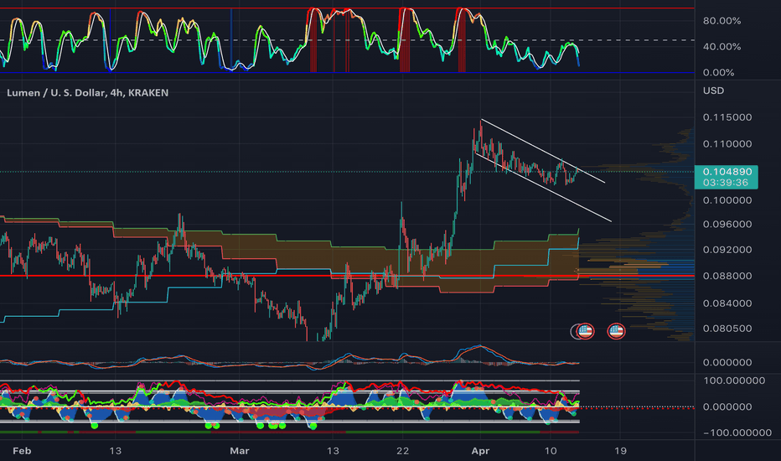The height and width of the screenshot is (461, 781).
Task: Click the 40.00% oscillator scale label
Action: pos(722,47)
